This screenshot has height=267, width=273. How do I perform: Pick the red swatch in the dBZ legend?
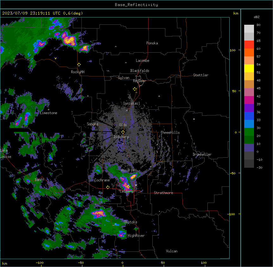click(x=249, y=45)
